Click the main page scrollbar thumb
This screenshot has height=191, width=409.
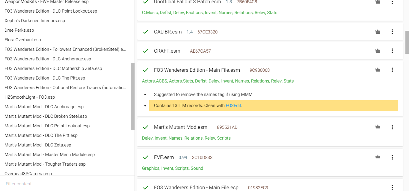click(407, 42)
